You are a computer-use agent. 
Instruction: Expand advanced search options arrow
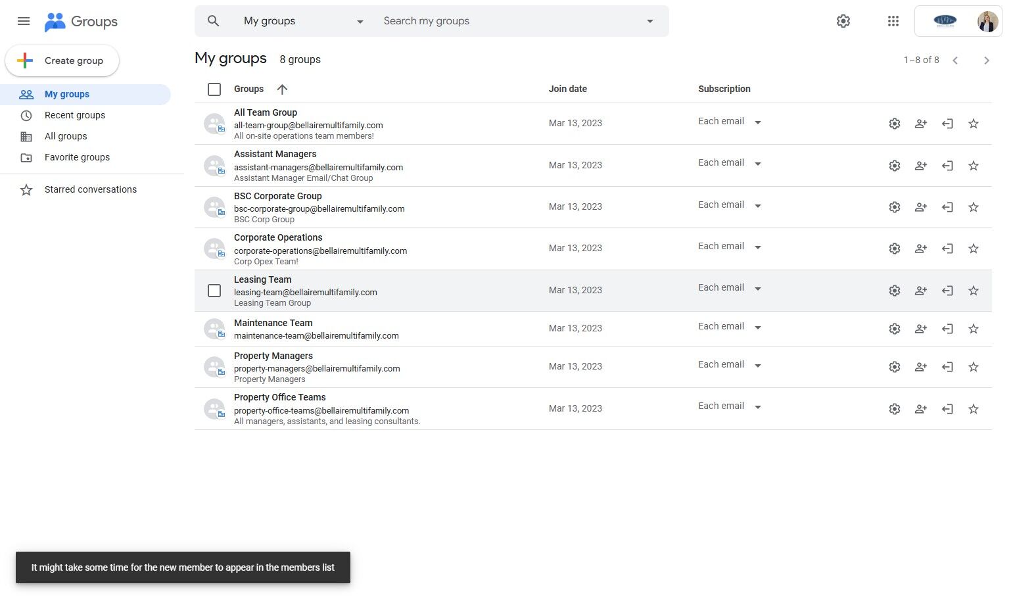pyautogui.click(x=649, y=21)
